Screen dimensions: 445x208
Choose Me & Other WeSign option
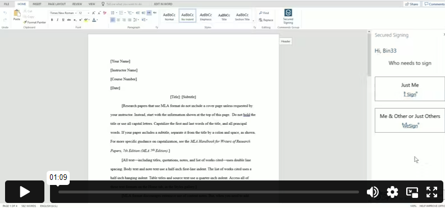tap(410, 120)
